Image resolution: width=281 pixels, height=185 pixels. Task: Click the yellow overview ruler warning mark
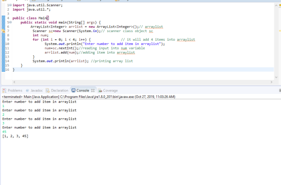pos(280,31)
